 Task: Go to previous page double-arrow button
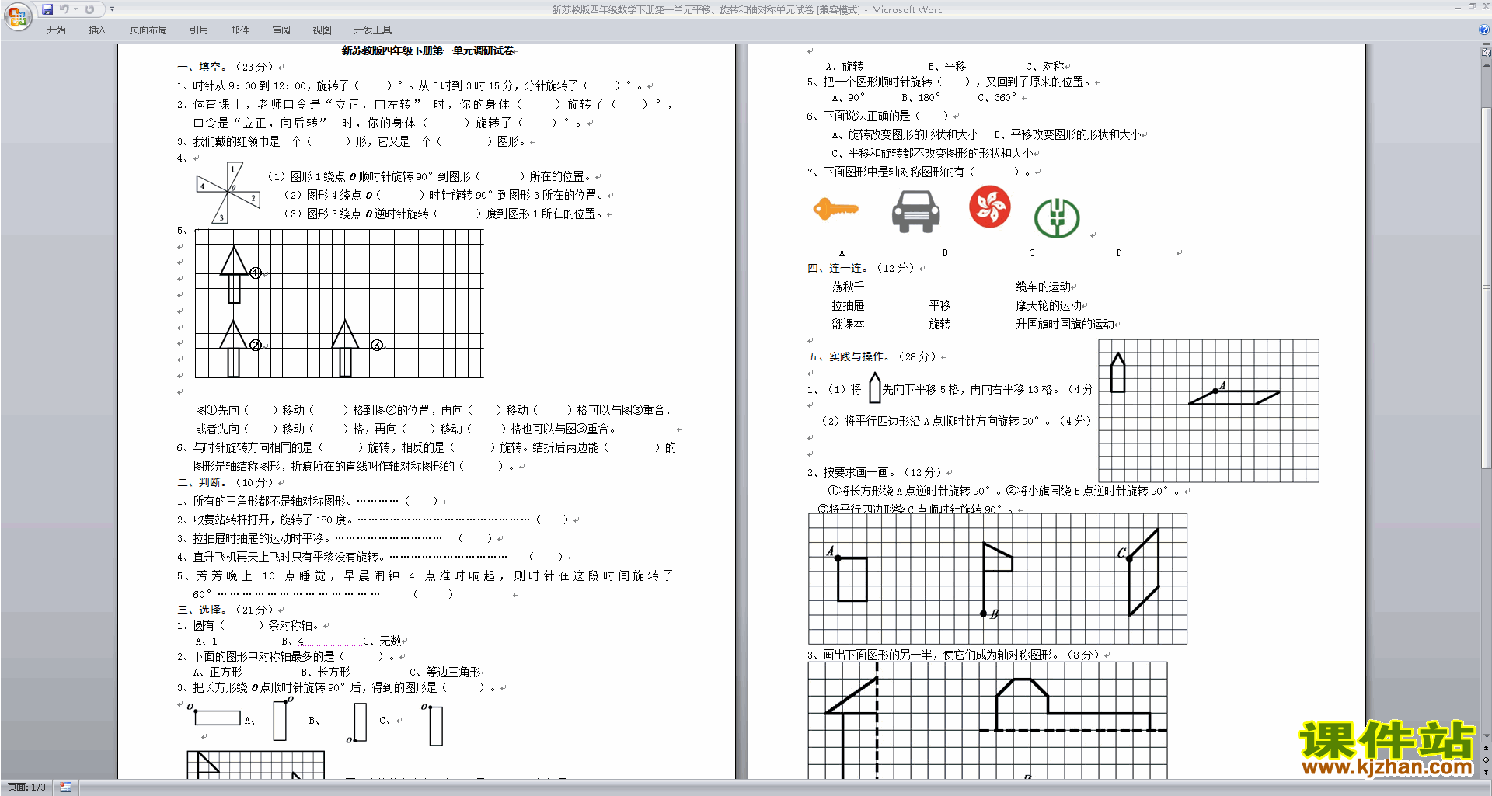[x=1486, y=748]
